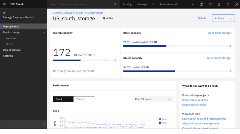Click the IOPS line chart
Image resolution: width=240 pixels, height=134 pixels.
pyautogui.click(x=109, y=123)
